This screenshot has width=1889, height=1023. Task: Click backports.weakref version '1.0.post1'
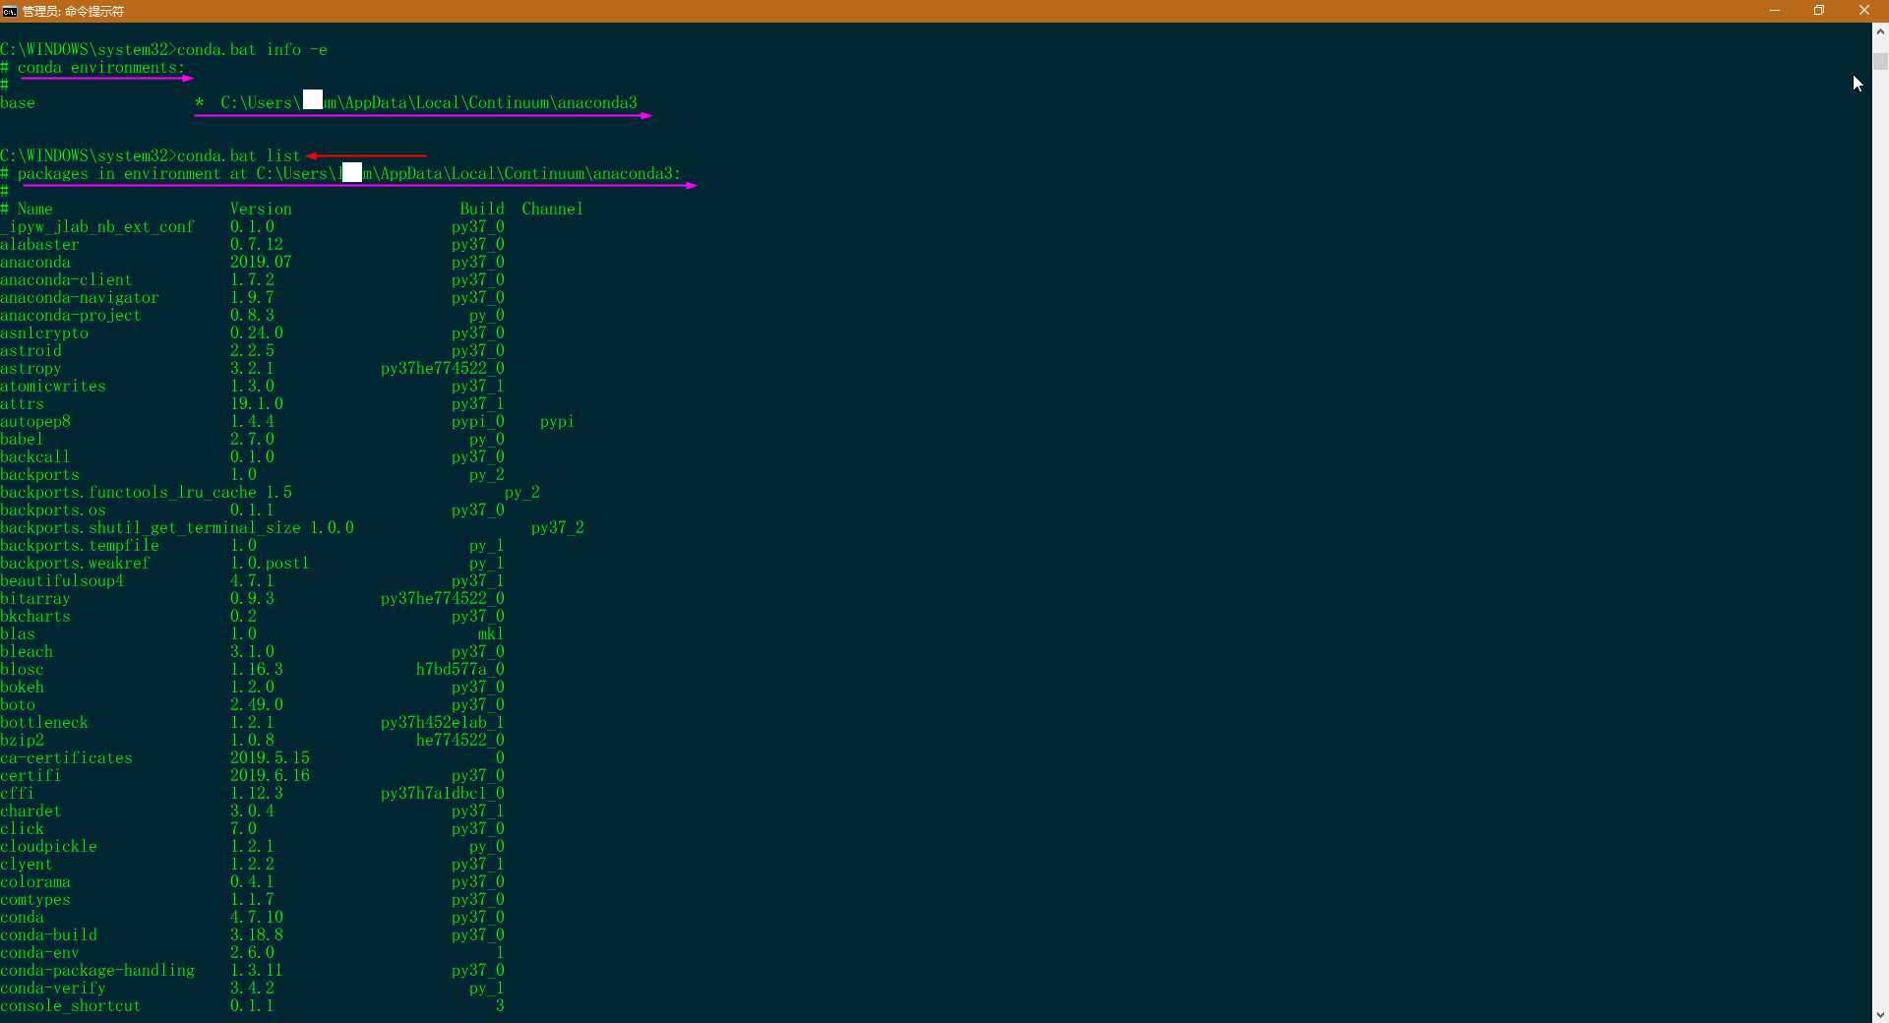click(270, 563)
